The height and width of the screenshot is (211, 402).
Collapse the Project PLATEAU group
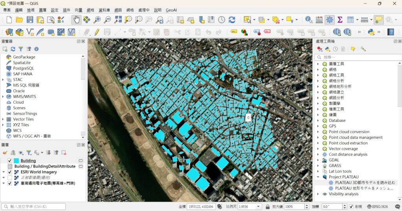click(x=318, y=177)
